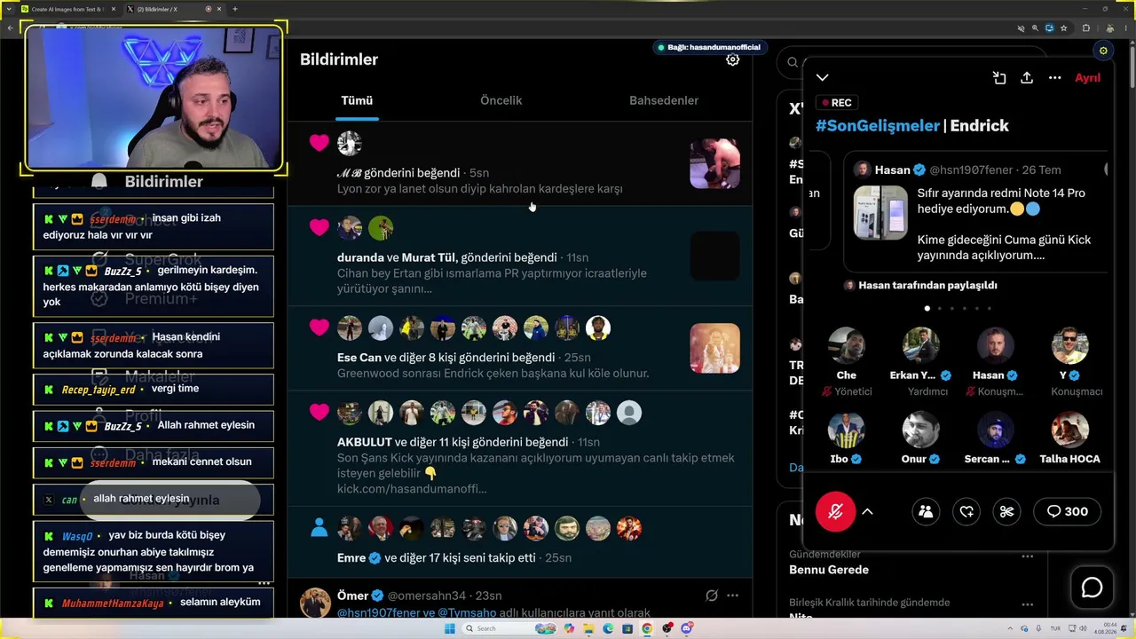Click the Windows Start button
This screenshot has height=639, width=1136.
click(x=450, y=628)
